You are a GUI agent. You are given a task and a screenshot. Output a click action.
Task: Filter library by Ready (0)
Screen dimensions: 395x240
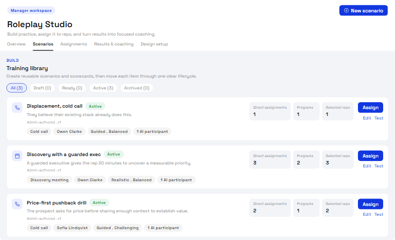click(x=72, y=88)
